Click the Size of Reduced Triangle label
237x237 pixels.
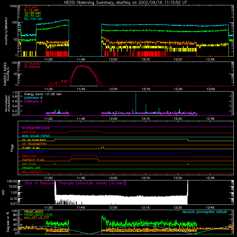pyautogui.click(x=75, y=183)
